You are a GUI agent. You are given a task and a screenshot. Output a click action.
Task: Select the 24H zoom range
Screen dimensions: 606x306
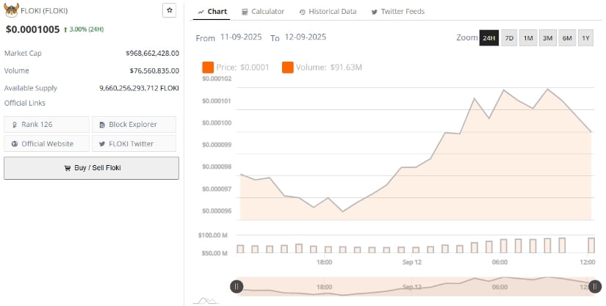[489, 38]
